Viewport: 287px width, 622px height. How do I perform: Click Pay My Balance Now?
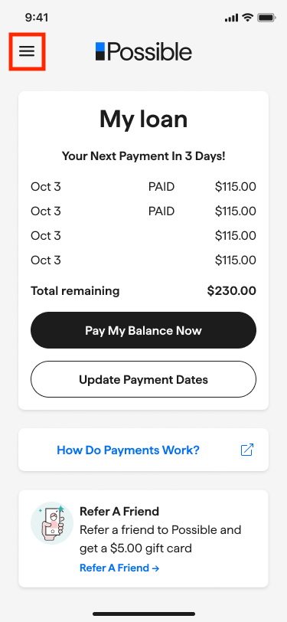[x=144, y=330]
